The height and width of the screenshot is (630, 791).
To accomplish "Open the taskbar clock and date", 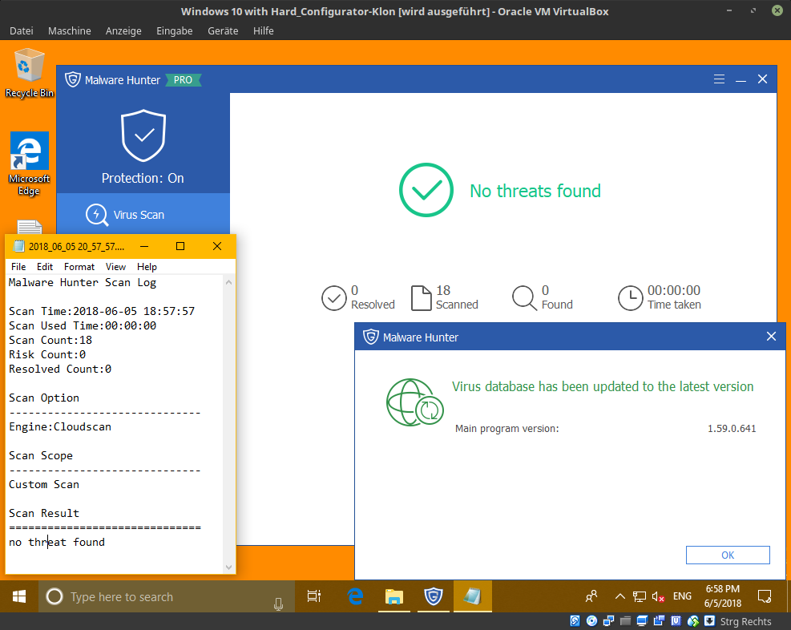I will 722,596.
